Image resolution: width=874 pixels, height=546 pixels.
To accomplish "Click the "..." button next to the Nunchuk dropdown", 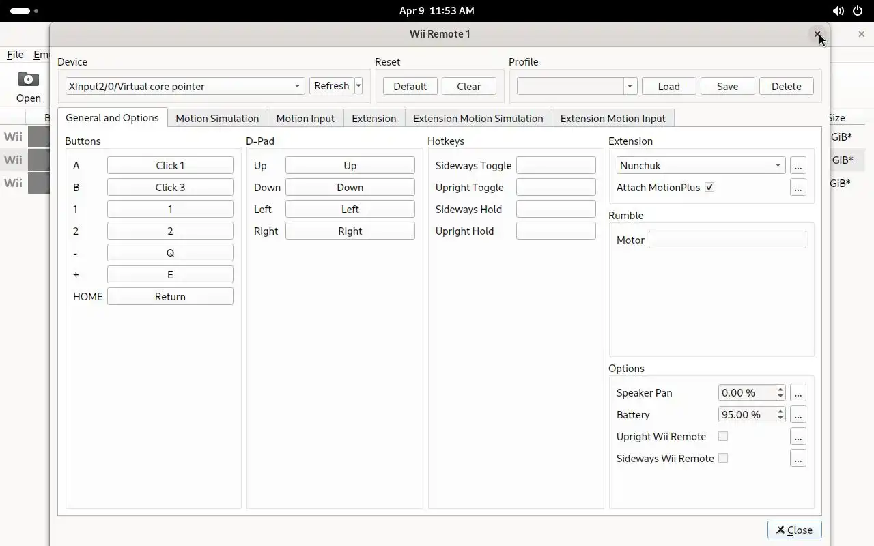I will tap(798, 165).
